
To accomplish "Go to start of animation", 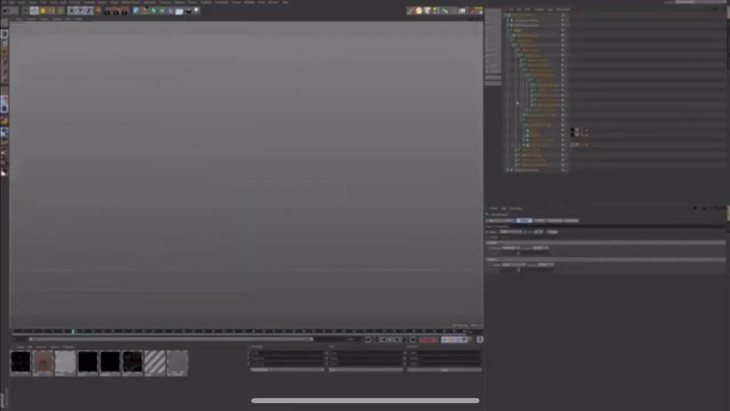I will click(x=368, y=339).
